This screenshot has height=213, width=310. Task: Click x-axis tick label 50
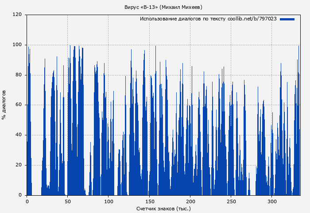[x=67, y=201]
